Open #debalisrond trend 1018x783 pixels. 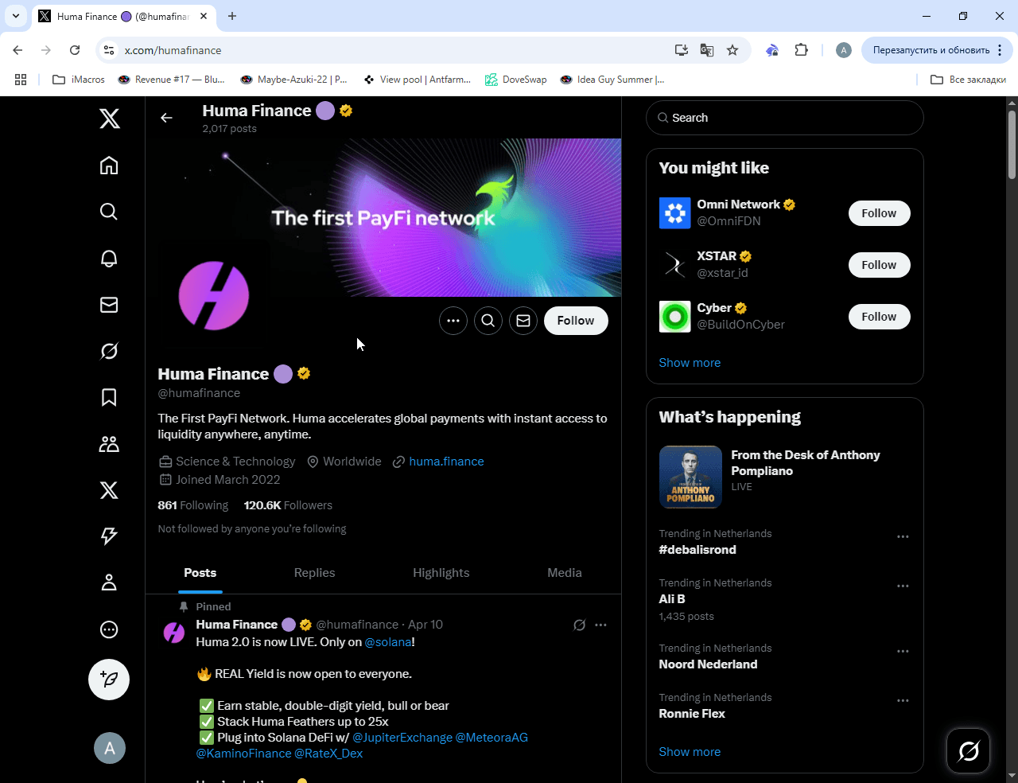point(697,550)
